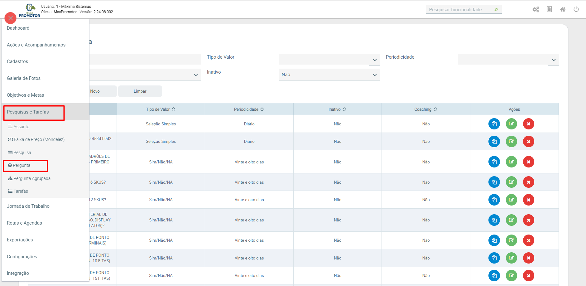Go to home via house icon
The height and width of the screenshot is (286, 586).
pyautogui.click(x=563, y=9)
